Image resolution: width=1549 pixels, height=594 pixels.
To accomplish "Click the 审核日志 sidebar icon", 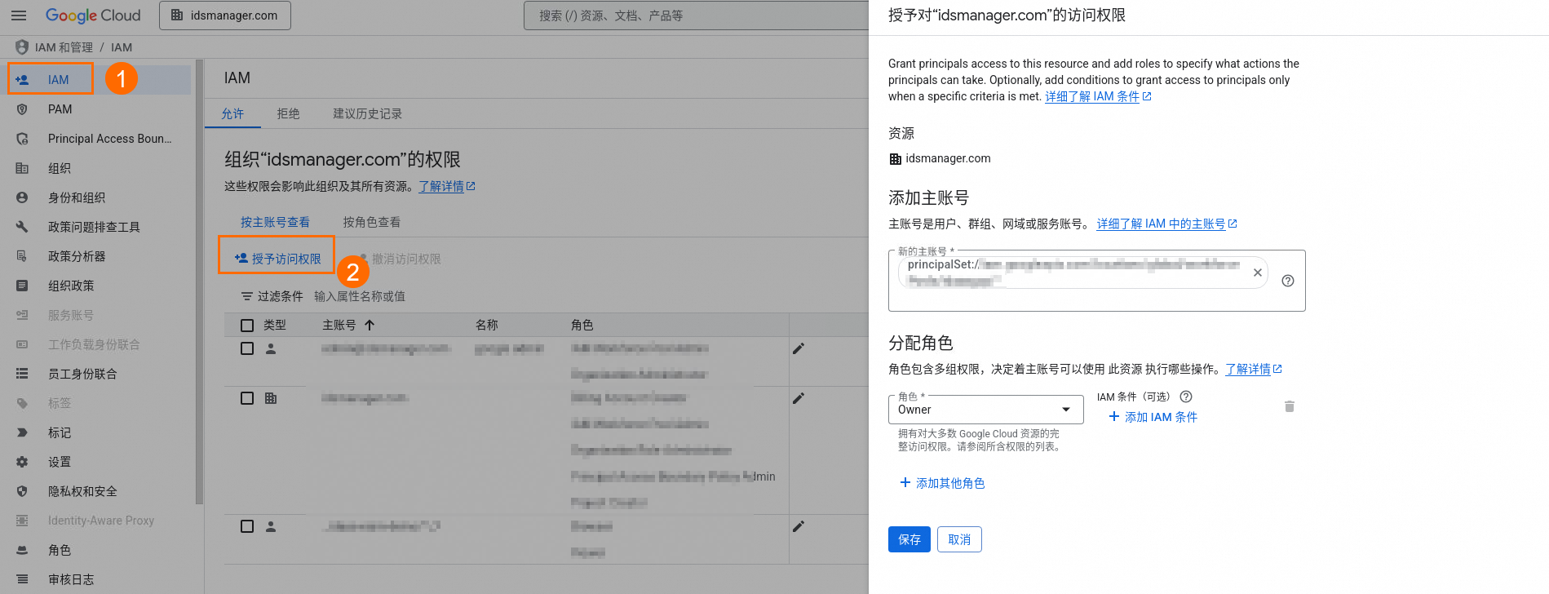I will click(x=22, y=579).
